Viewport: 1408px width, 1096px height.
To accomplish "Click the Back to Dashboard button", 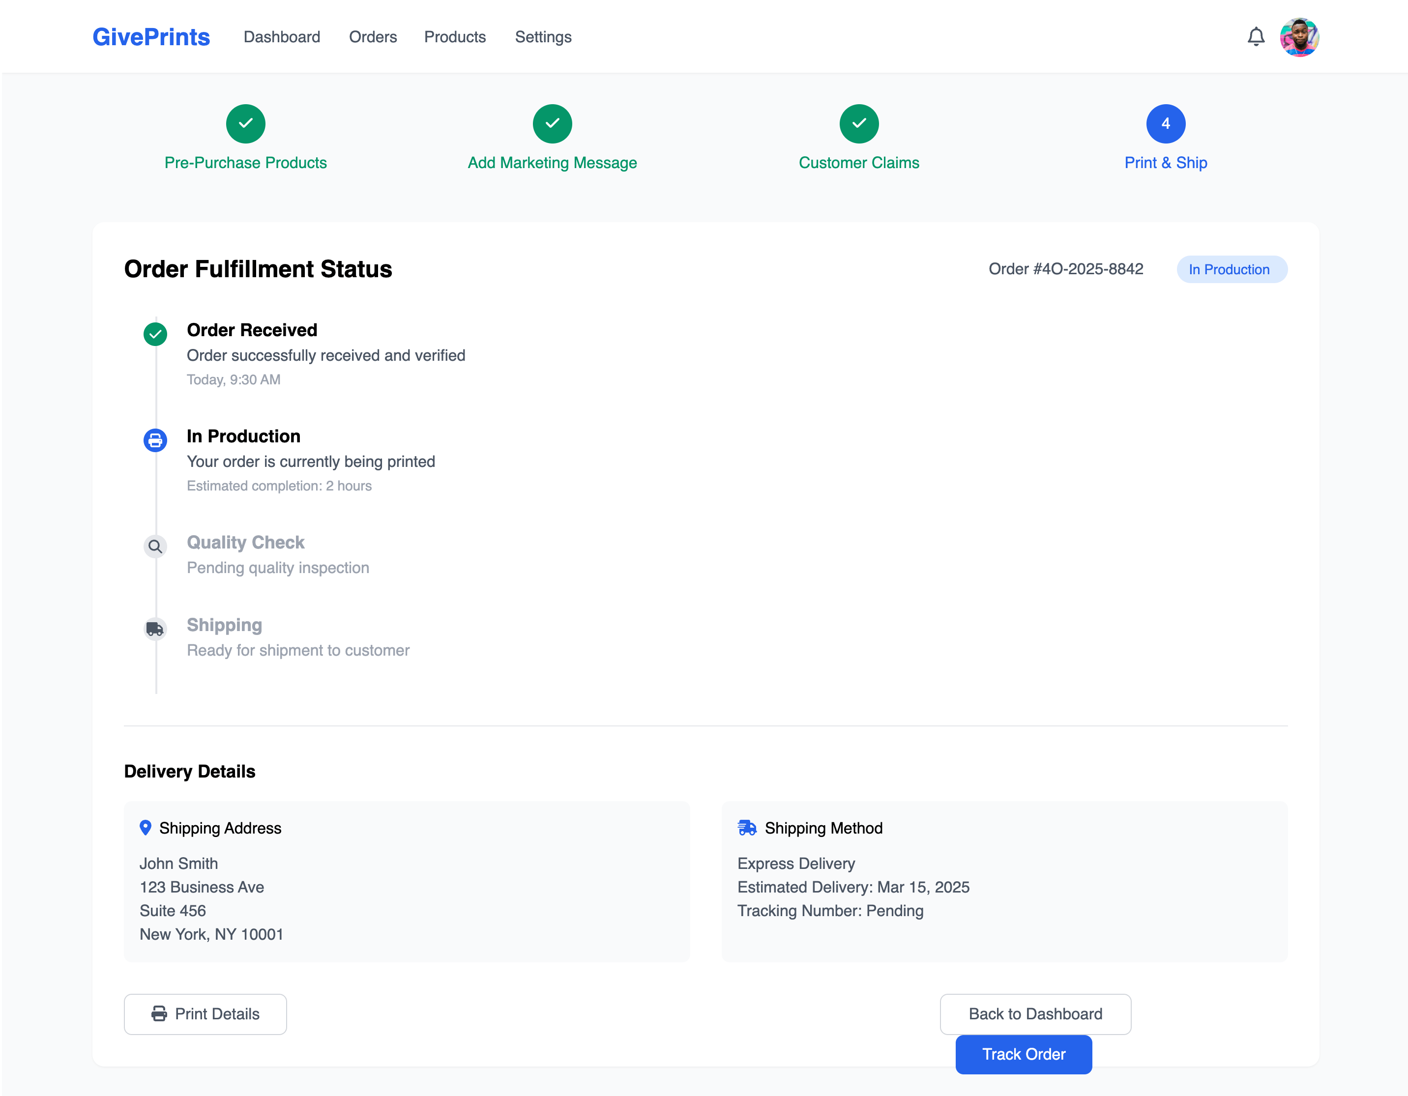I will coord(1035,1014).
